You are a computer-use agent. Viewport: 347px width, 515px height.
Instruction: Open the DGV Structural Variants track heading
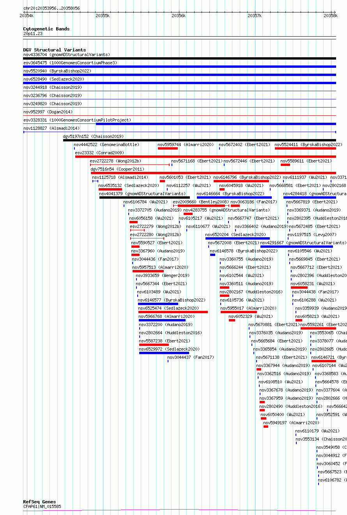[x=55, y=50]
